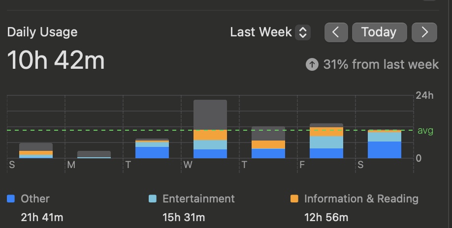This screenshot has width=452, height=228.
Task: Click the Other category label
Action: (35, 199)
